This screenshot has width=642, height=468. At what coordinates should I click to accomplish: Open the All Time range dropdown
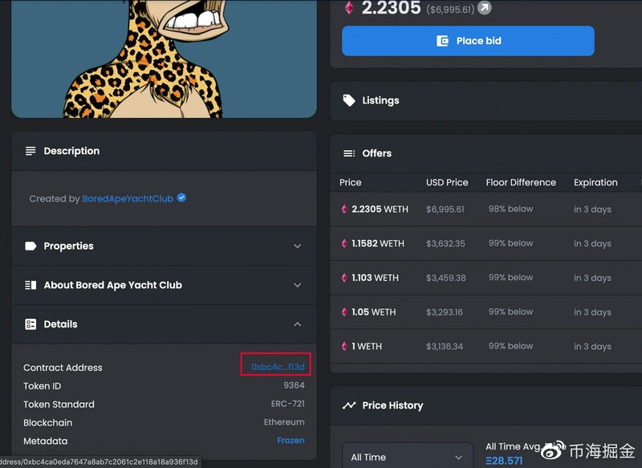tap(408, 455)
